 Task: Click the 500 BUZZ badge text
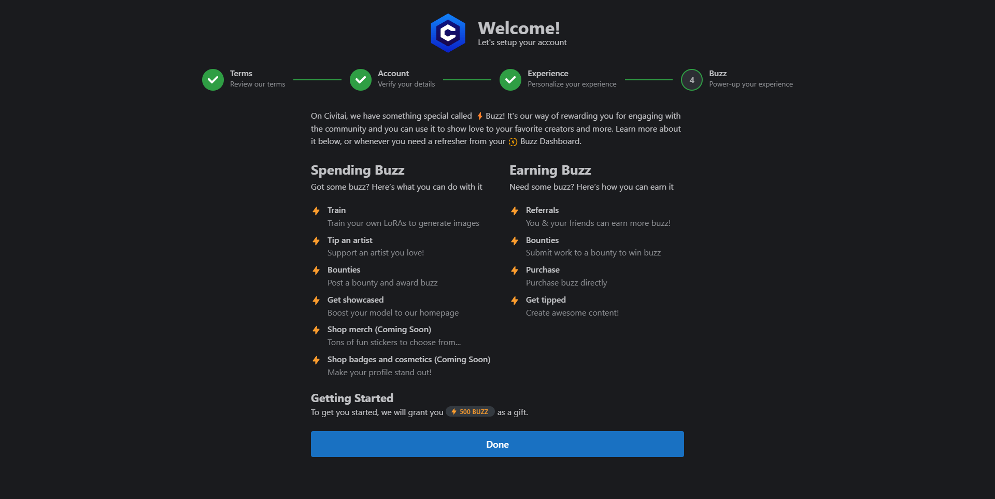[x=474, y=412]
